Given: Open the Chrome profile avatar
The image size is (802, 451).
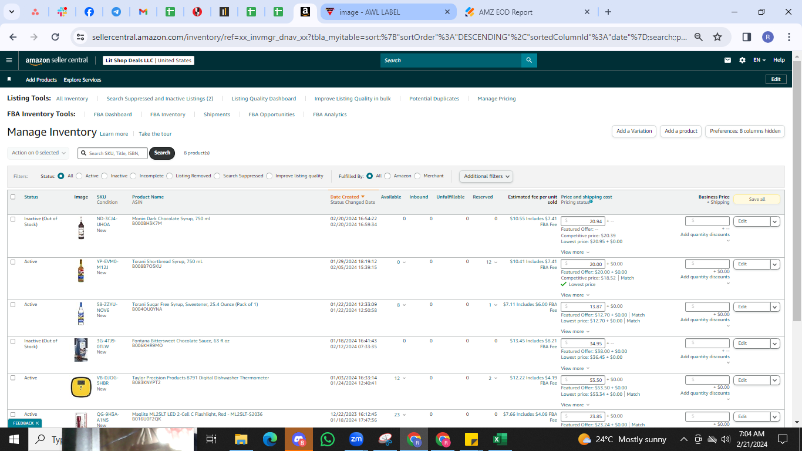Looking at the screenshot, I should (x=768, y=37).
